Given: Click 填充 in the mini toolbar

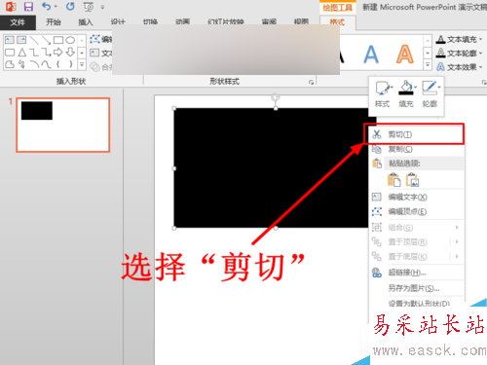Looking at the screenshot, I should click(x=406, y=94).
